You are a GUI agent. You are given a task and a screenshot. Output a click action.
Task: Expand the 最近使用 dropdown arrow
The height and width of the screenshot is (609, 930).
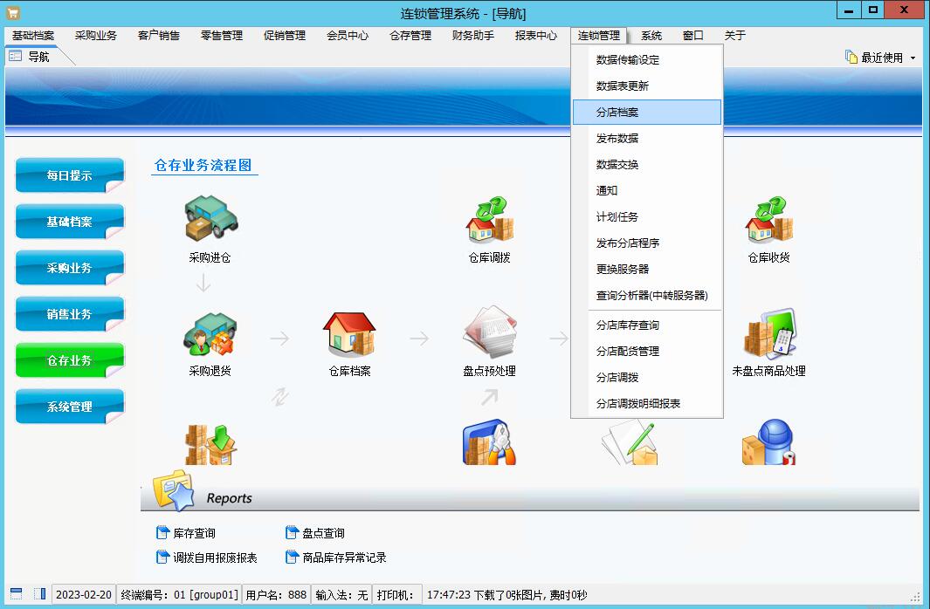click(x=913, y=58)
